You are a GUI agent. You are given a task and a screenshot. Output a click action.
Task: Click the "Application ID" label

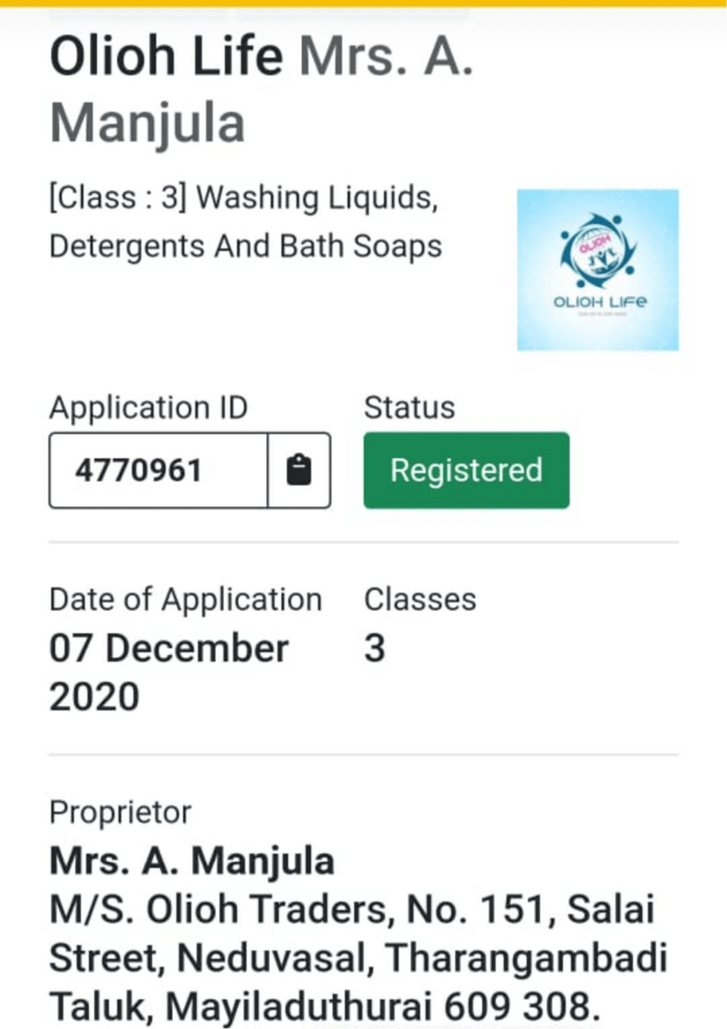pyautogui.click(x=148, y=407)
